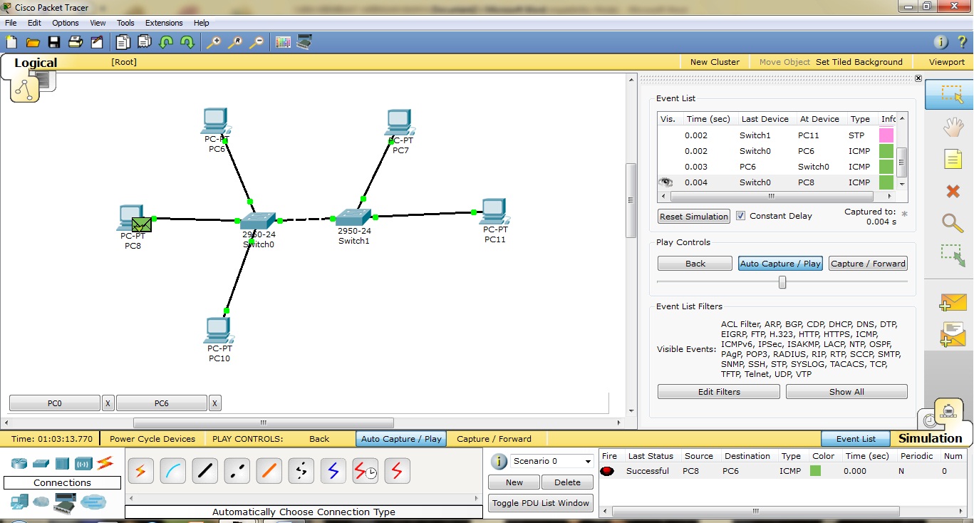Open the Scenario 0 dropdown
974x523 pixels.
(587, 461)
